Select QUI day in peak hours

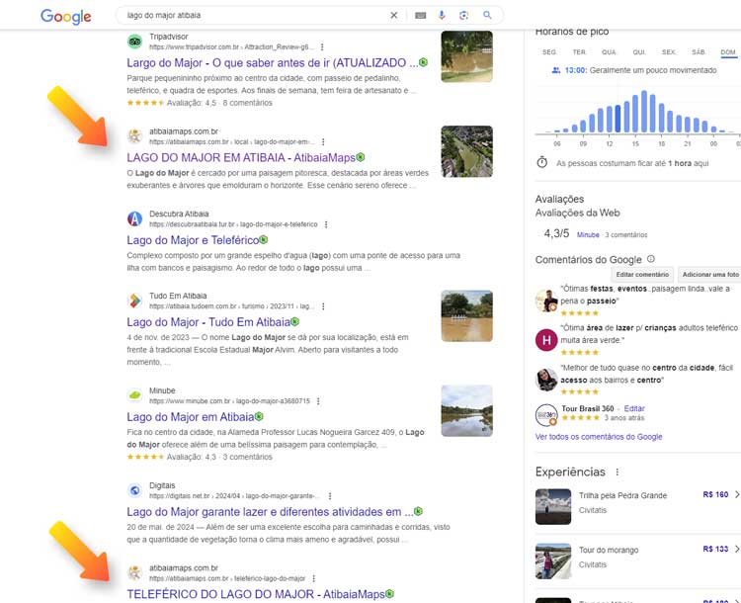[x=639, y=52]
